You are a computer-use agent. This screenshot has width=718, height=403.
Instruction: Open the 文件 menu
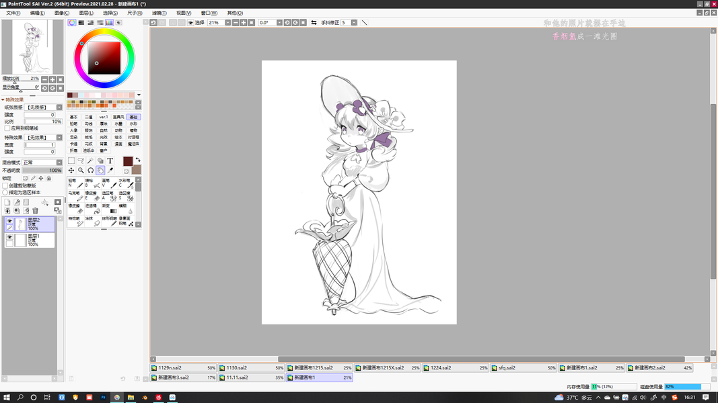(x=13, y=13)
